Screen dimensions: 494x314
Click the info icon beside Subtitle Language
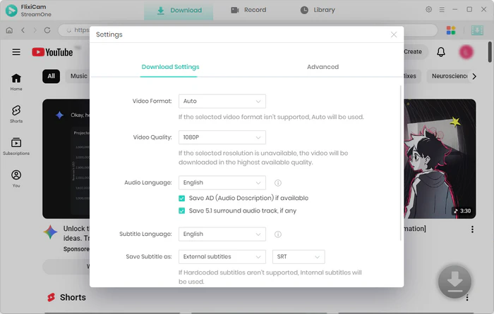(x=278, y=234)
